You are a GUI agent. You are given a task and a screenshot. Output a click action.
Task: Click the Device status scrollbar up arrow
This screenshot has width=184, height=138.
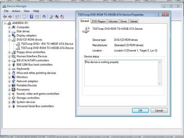pos(160,62)
